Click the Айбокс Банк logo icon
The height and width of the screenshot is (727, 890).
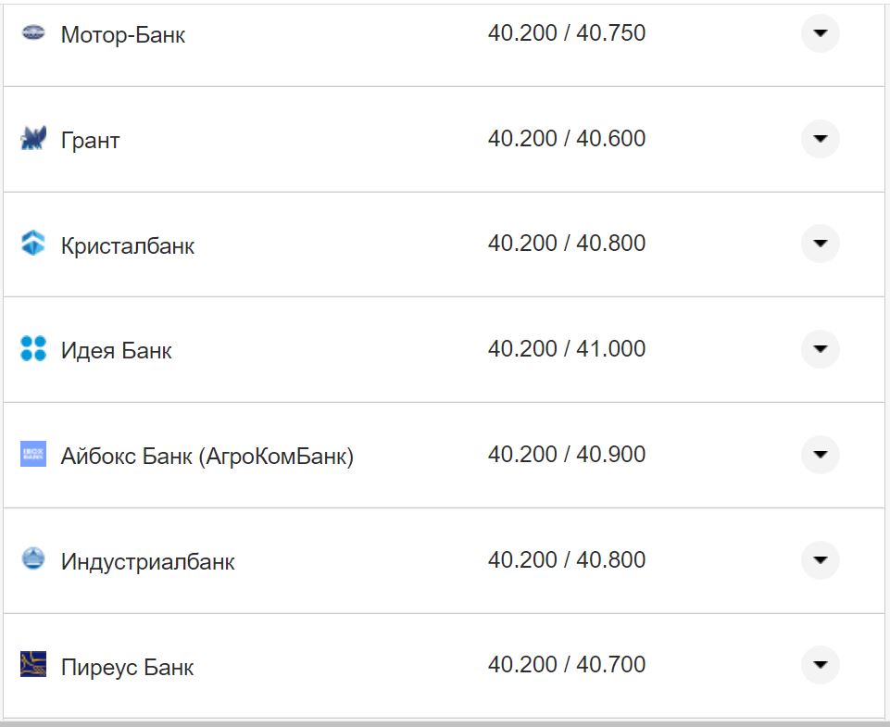32,455
